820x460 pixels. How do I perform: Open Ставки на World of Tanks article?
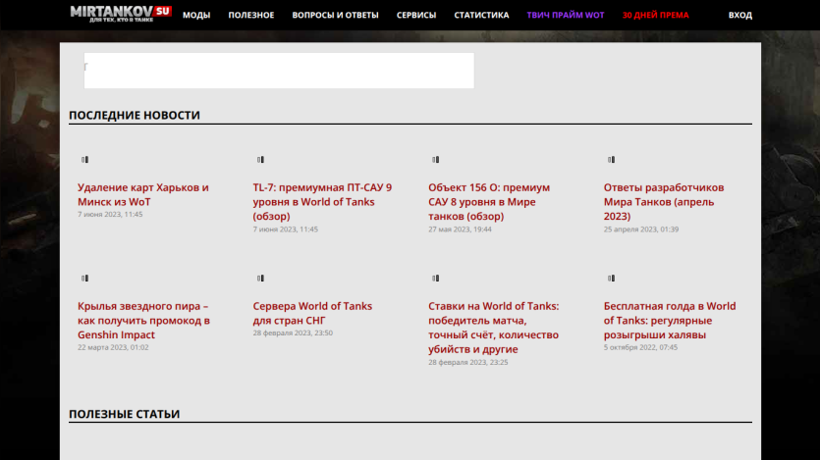coord(493,328)
